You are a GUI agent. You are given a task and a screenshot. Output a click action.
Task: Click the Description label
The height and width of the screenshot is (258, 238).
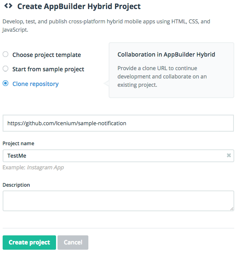[16, 185]
